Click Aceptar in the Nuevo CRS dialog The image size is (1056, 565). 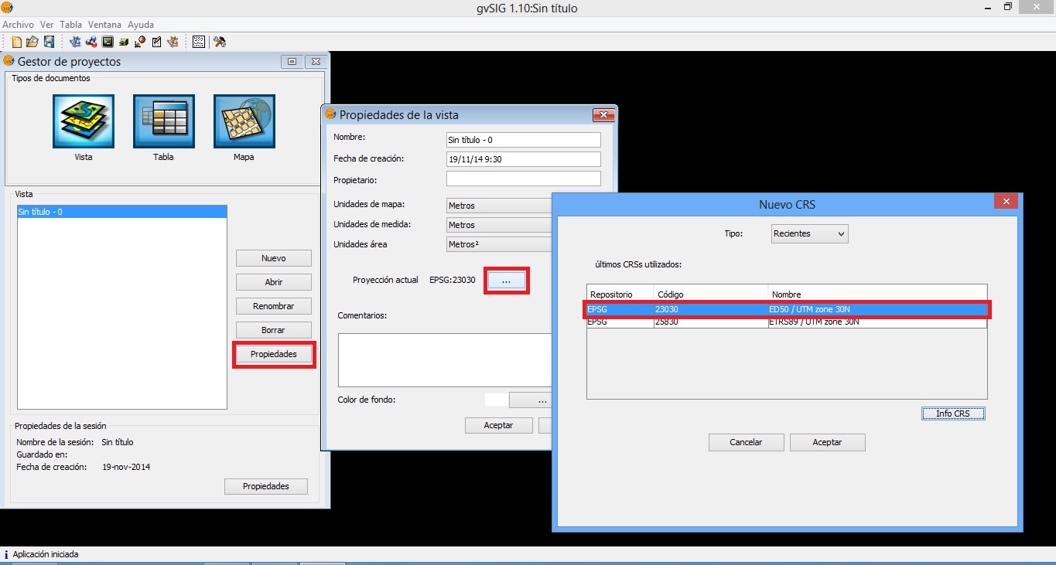827,442
